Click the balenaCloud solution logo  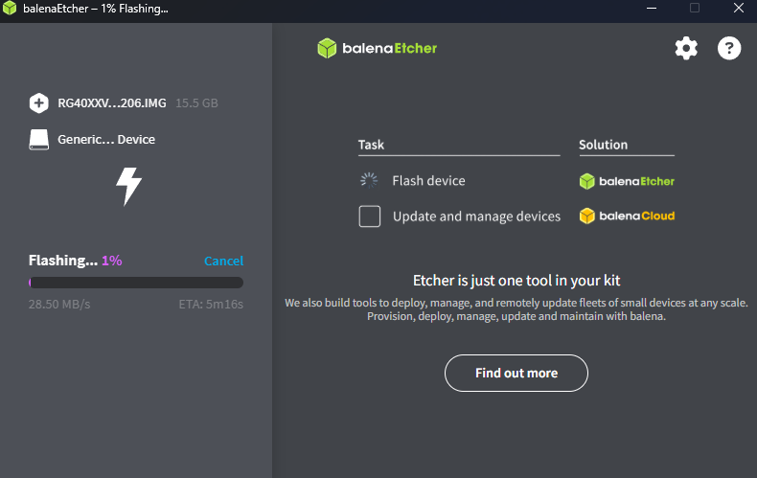[x=627, y=216]
